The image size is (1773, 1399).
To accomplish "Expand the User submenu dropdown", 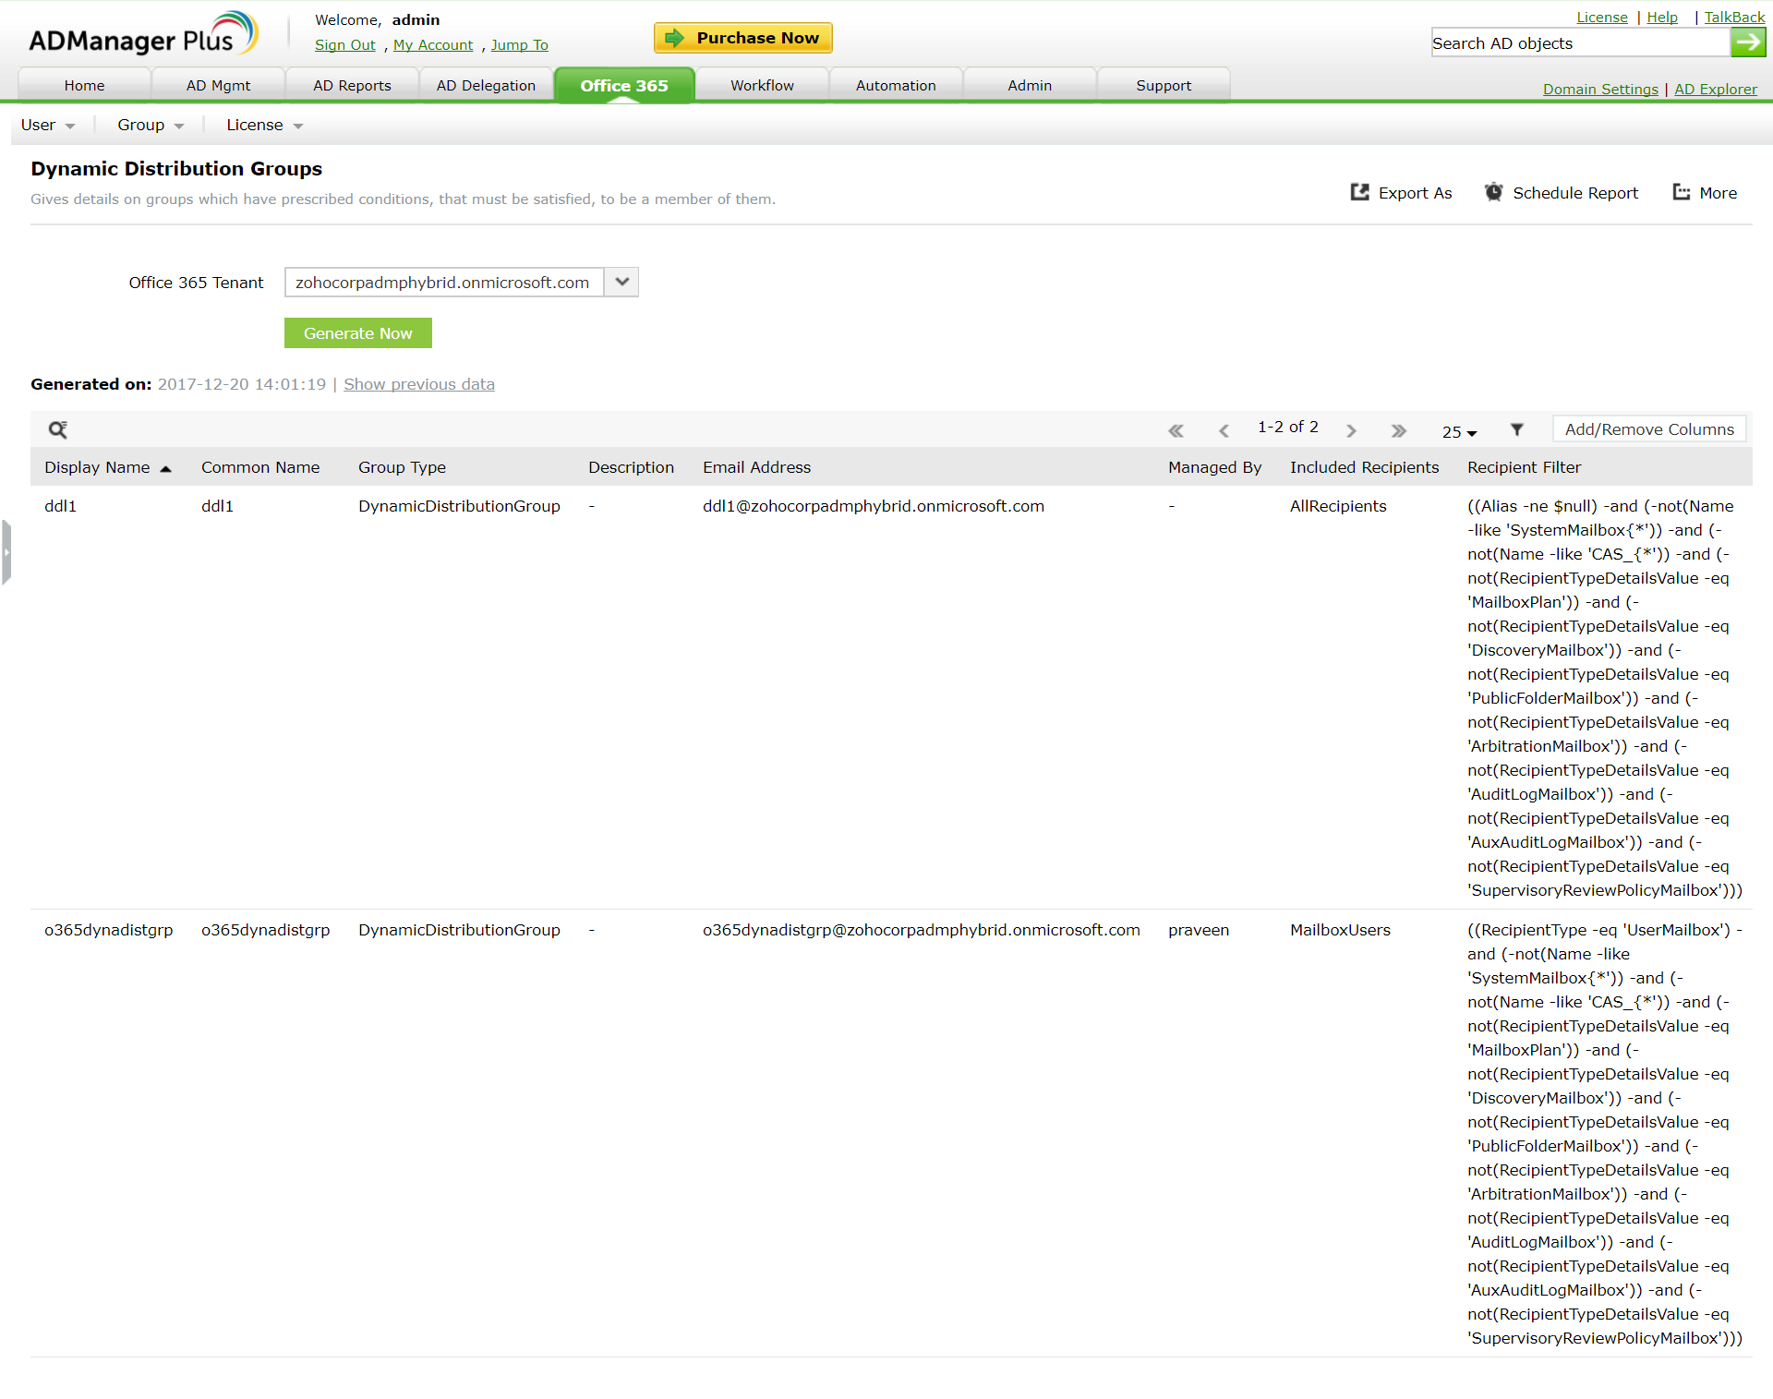I will (x=47, y=125).
